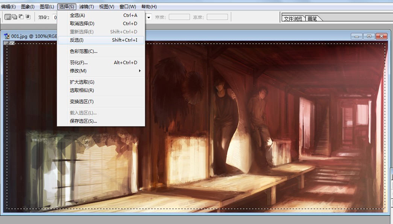This screenshot has height=224, width=393.
Task: Click the 001.jpg document window icon
Action: pyautogui.click(x=7, y=36)
